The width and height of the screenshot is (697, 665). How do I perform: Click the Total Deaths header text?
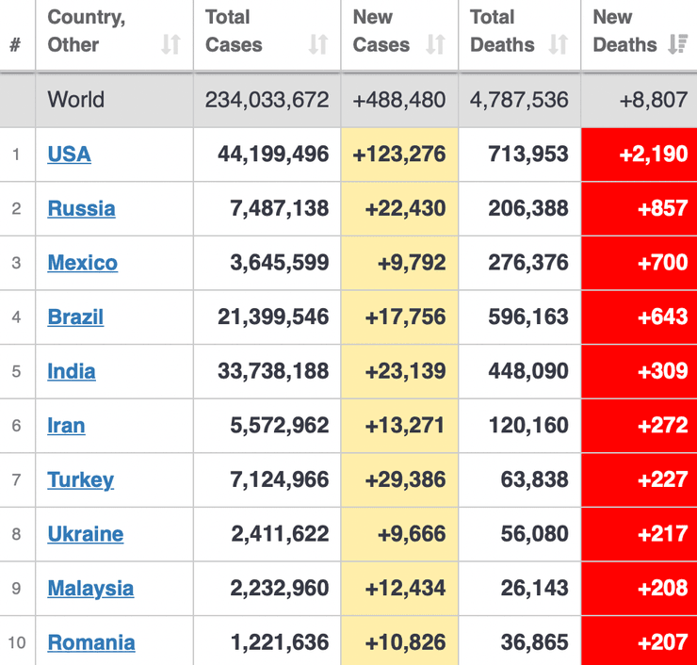tap(502, 31)
